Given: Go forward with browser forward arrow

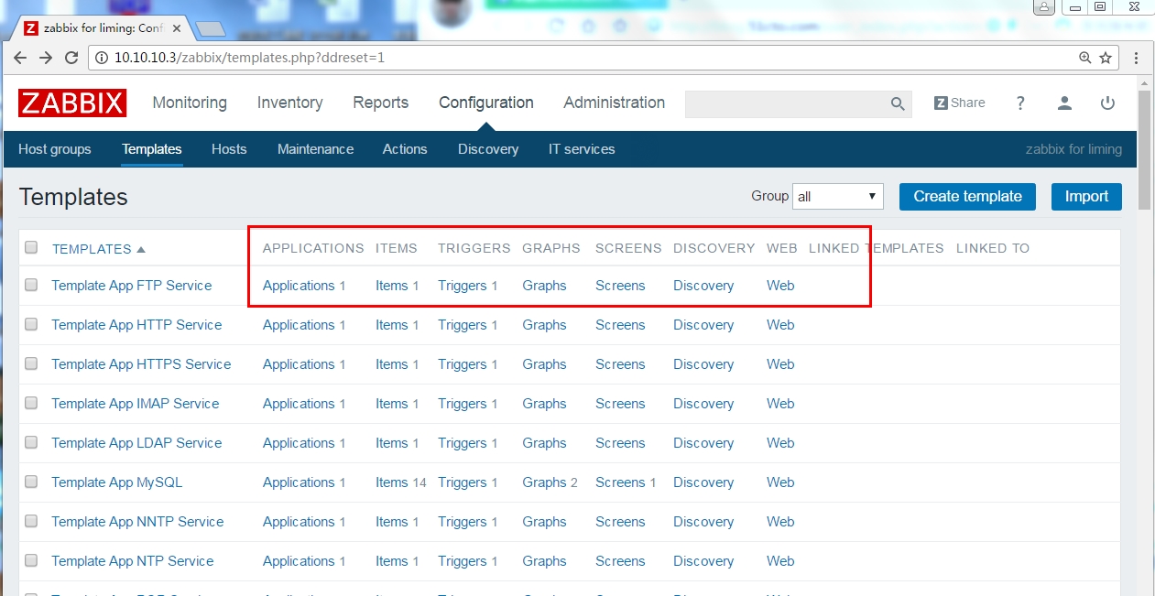Looking at the screenshot, I should click(x=46, y=58).
